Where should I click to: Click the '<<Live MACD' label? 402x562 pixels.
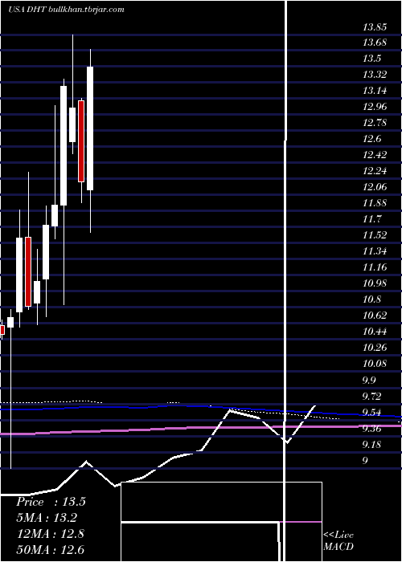click(338, 541)
